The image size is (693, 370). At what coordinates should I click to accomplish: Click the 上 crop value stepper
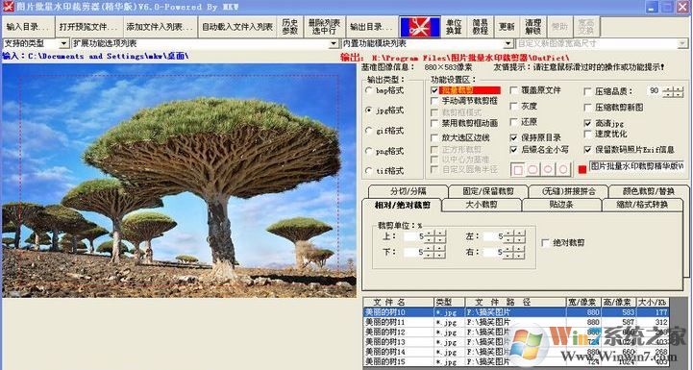[435, 236]
